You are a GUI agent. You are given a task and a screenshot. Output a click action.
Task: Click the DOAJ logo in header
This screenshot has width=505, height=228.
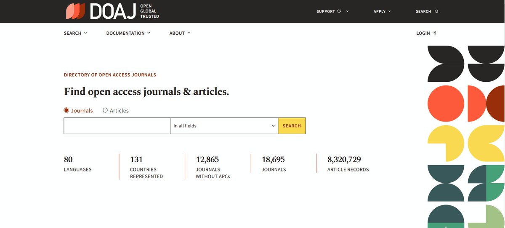click(101, 11)
